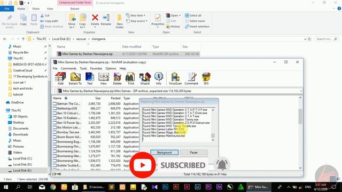
Task: Click the SFX toolbar icon
Action: coord(206,79)
